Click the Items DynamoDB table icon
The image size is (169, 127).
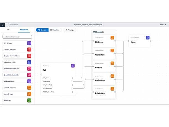coord(148,38)
